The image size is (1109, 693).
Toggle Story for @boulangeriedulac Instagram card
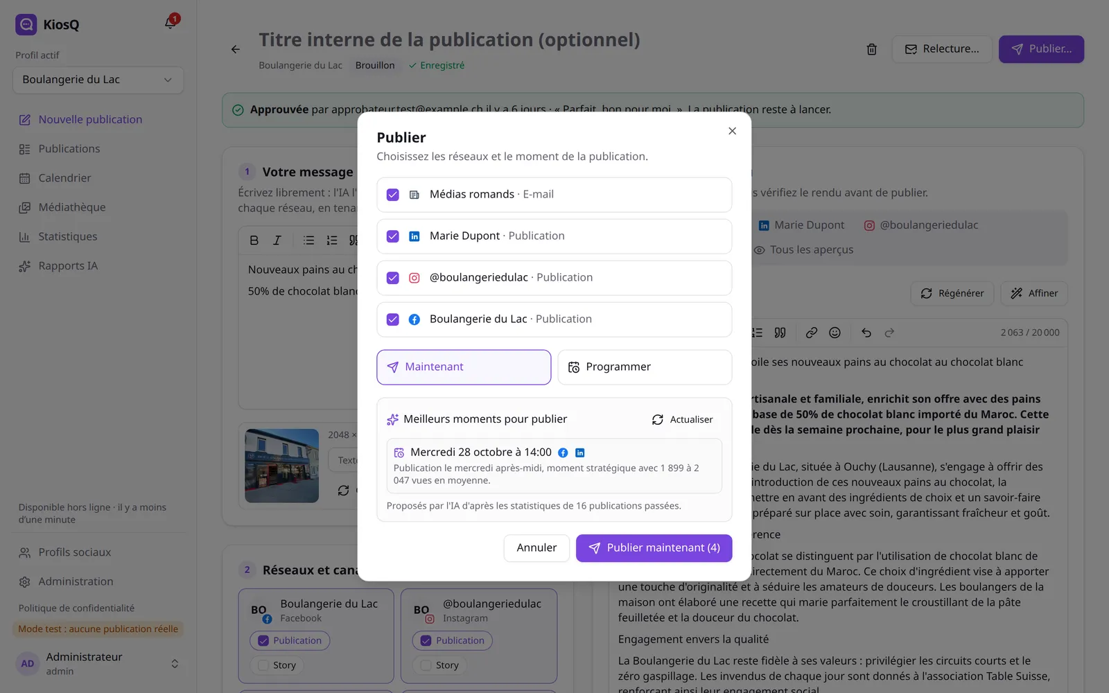click(440, 665)
